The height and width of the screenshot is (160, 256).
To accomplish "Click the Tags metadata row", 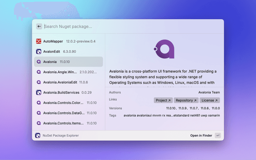I will (x=164, y=116).
